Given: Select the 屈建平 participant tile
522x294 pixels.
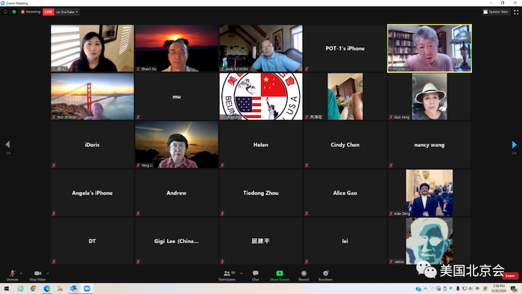Looking at the screenshot, I should tap(261, 241).
